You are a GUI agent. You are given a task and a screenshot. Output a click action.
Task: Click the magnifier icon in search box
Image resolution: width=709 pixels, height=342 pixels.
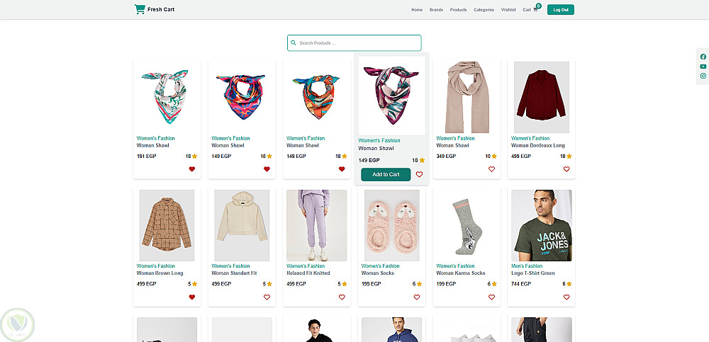tap(294, 43)
